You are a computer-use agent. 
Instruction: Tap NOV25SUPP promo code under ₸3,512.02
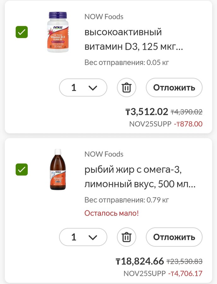click(x=150, y=124)
